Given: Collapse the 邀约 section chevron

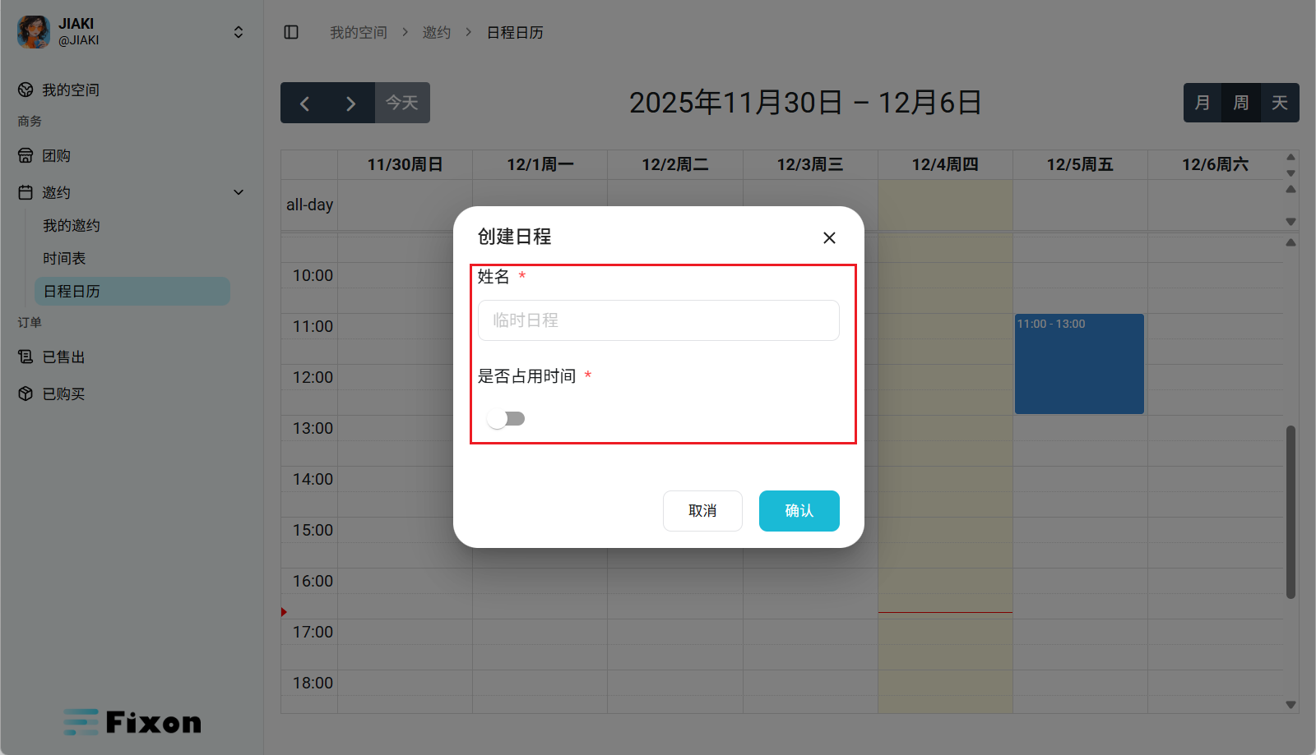Looking at the screenshot, I should coord(239,192).
